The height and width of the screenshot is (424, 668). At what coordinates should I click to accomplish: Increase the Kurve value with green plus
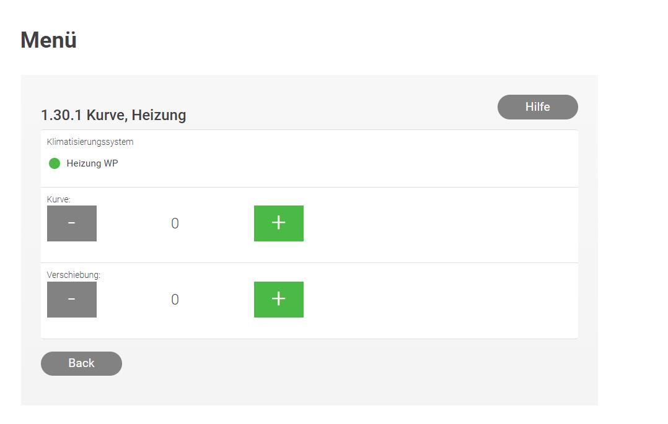279,223
